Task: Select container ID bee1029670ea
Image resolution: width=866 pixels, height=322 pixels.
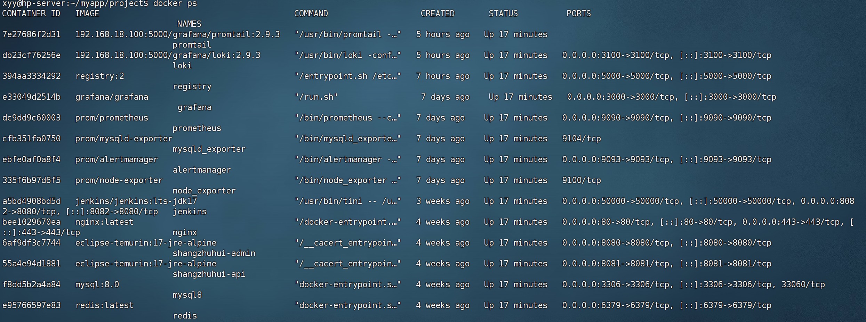Action: 31,222
